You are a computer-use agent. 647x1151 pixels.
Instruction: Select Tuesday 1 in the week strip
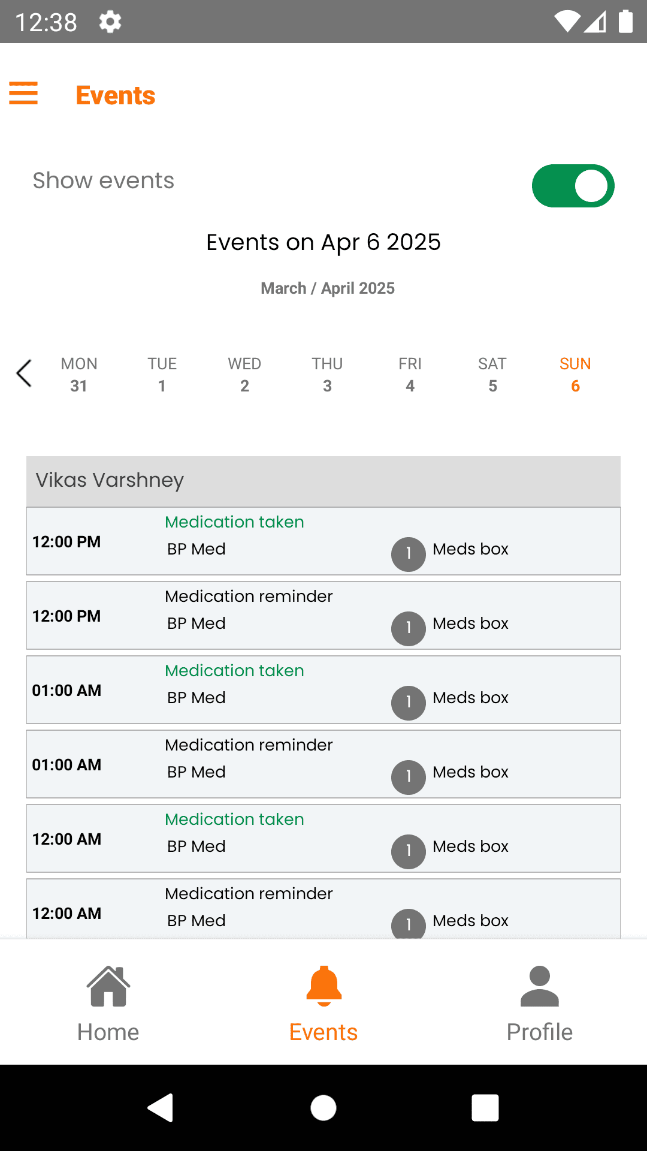(x=162, y=375)
